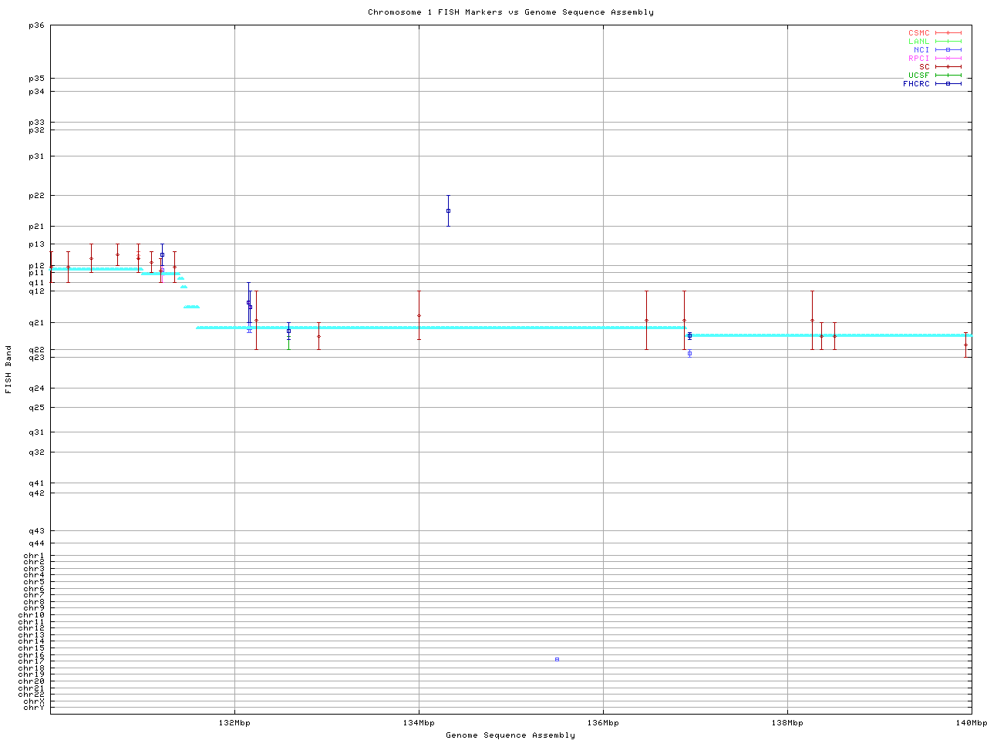Click the red marker at the 140Mbp edge
The width and height of the screenshot is (987, 740).
tap(965, 345)
